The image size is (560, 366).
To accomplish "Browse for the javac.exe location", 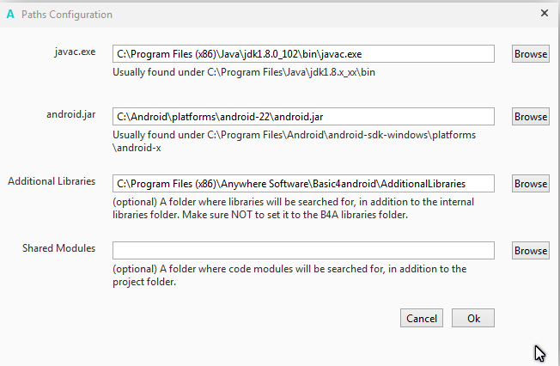I will tap(531, 53).
